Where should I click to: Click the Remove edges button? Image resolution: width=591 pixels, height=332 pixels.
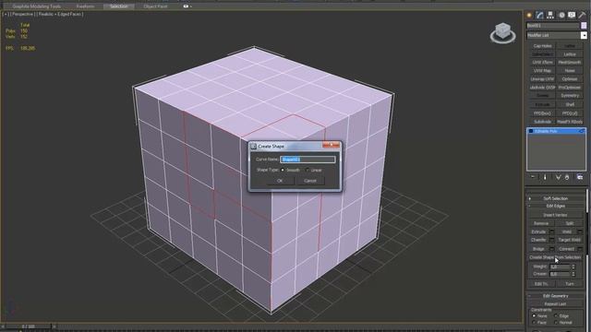[541, 223]
